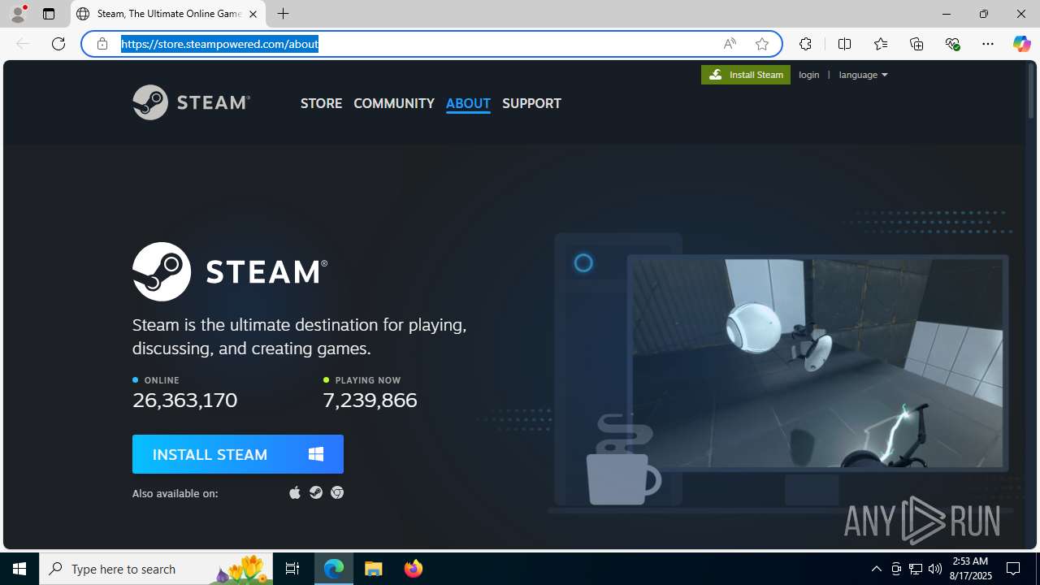Open Edge Settings and more menu
Viewport: 1040px width, 585px height.
point(988,44)
